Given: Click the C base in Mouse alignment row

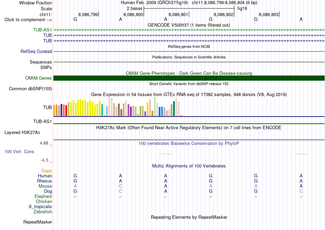Looking at the screenshot, I should click(x=120, y=186).
